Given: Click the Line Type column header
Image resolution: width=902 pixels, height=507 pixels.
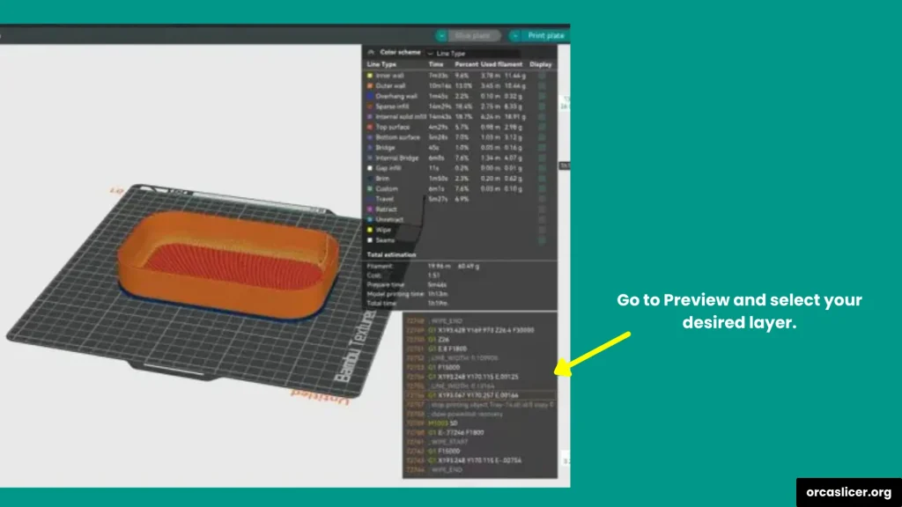Looking at the screenshot, I should (381, 64).
